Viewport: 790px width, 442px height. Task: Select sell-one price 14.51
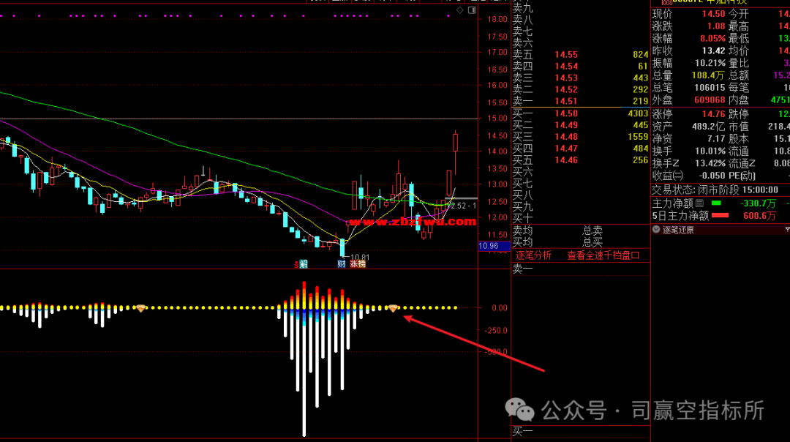566,101
